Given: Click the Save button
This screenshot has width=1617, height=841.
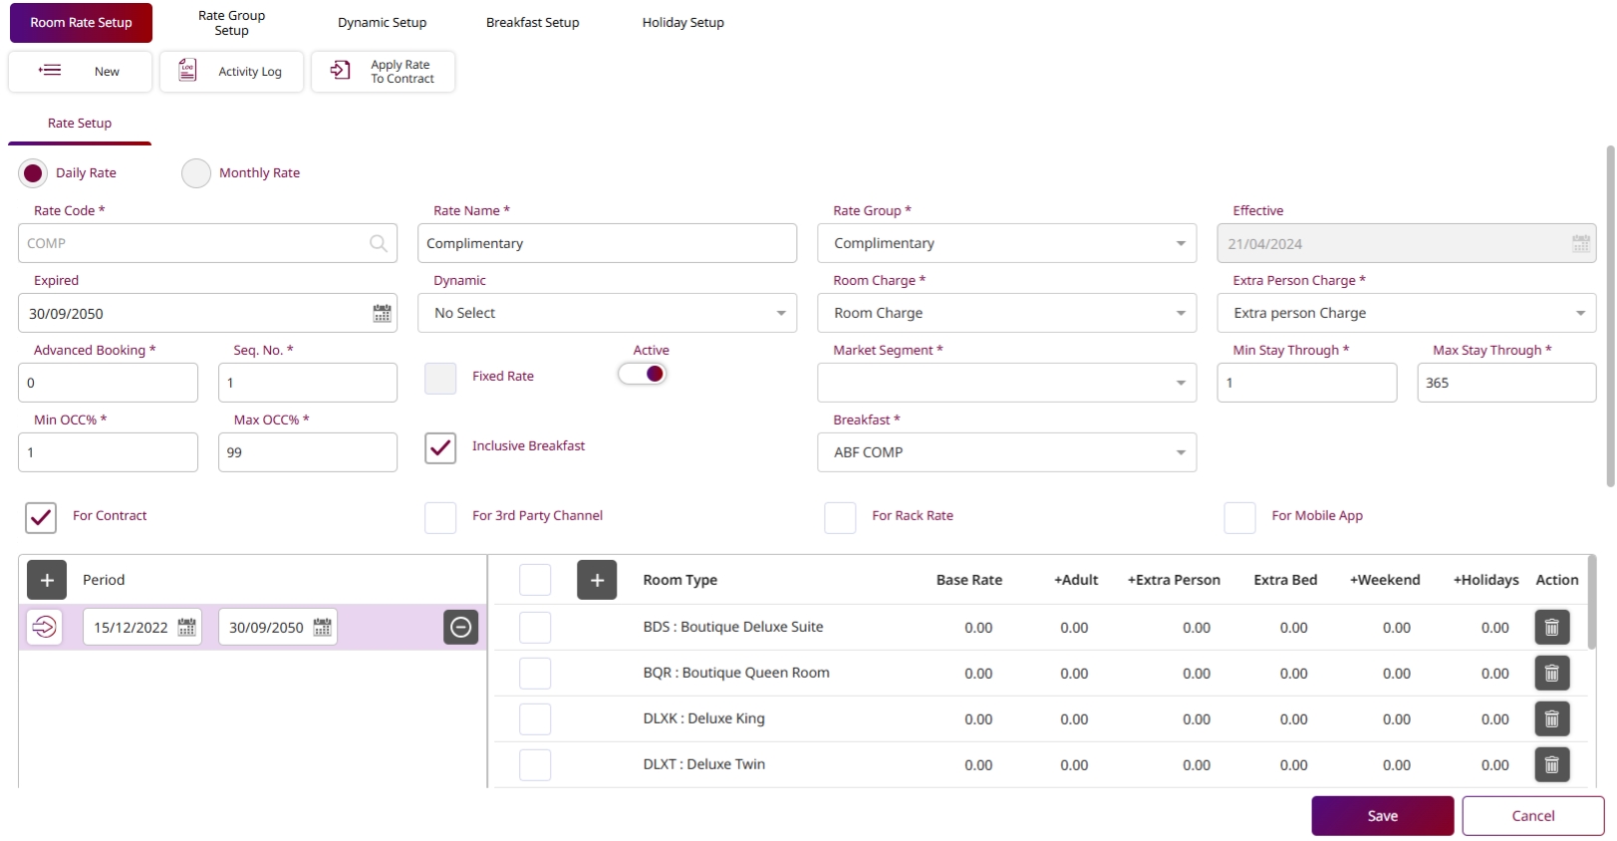Looking at the screenshot, I should (1382, 815).
